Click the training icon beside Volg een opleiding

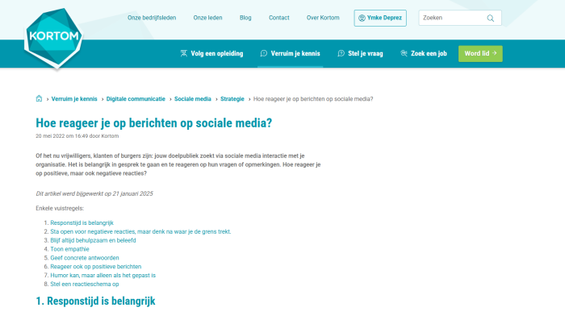[x=184, y=54]
